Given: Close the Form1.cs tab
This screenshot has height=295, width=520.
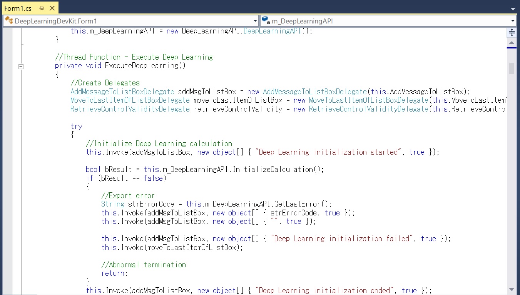Looking at the screenshot, I should point(52,8).
